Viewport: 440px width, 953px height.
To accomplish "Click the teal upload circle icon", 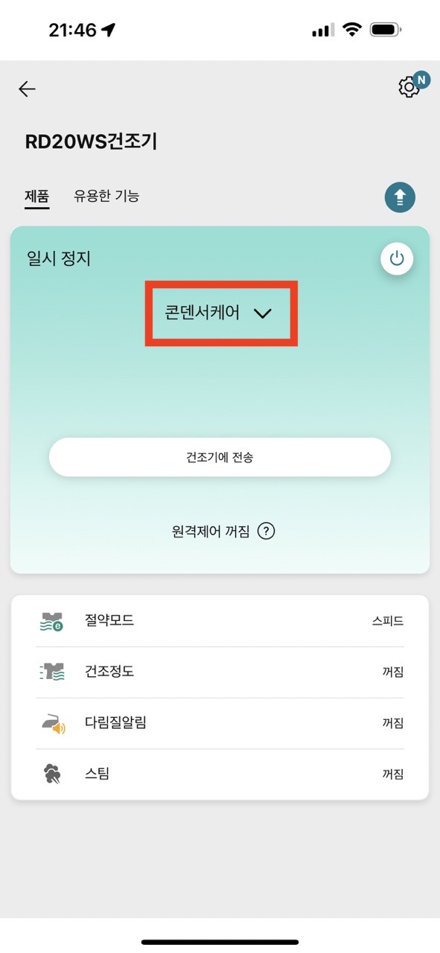I will [x=399, y=197].
